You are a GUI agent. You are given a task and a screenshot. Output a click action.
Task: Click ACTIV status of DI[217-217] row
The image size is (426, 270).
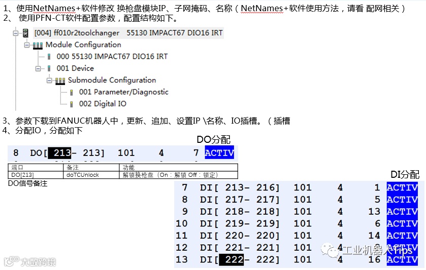(x=402, y=200)
